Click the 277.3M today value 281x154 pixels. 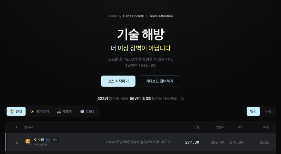click(192, 142)
